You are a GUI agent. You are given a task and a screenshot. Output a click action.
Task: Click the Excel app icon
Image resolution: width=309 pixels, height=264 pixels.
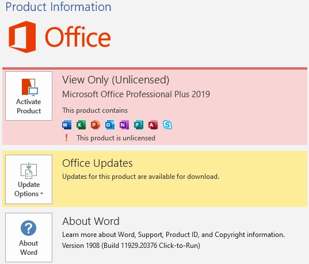81,125
